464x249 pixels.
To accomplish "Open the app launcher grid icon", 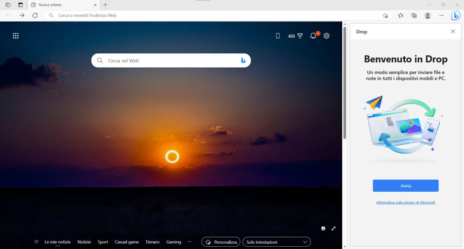I will click(16, 35).
